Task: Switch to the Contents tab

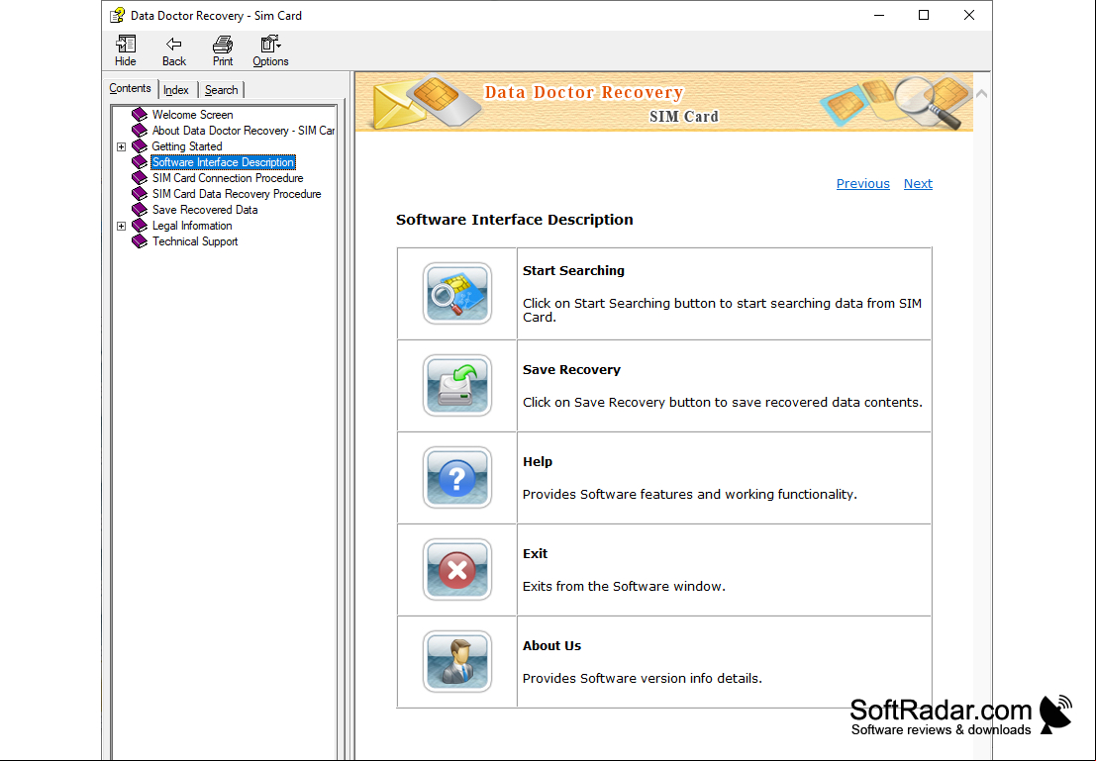Action: 130,88
